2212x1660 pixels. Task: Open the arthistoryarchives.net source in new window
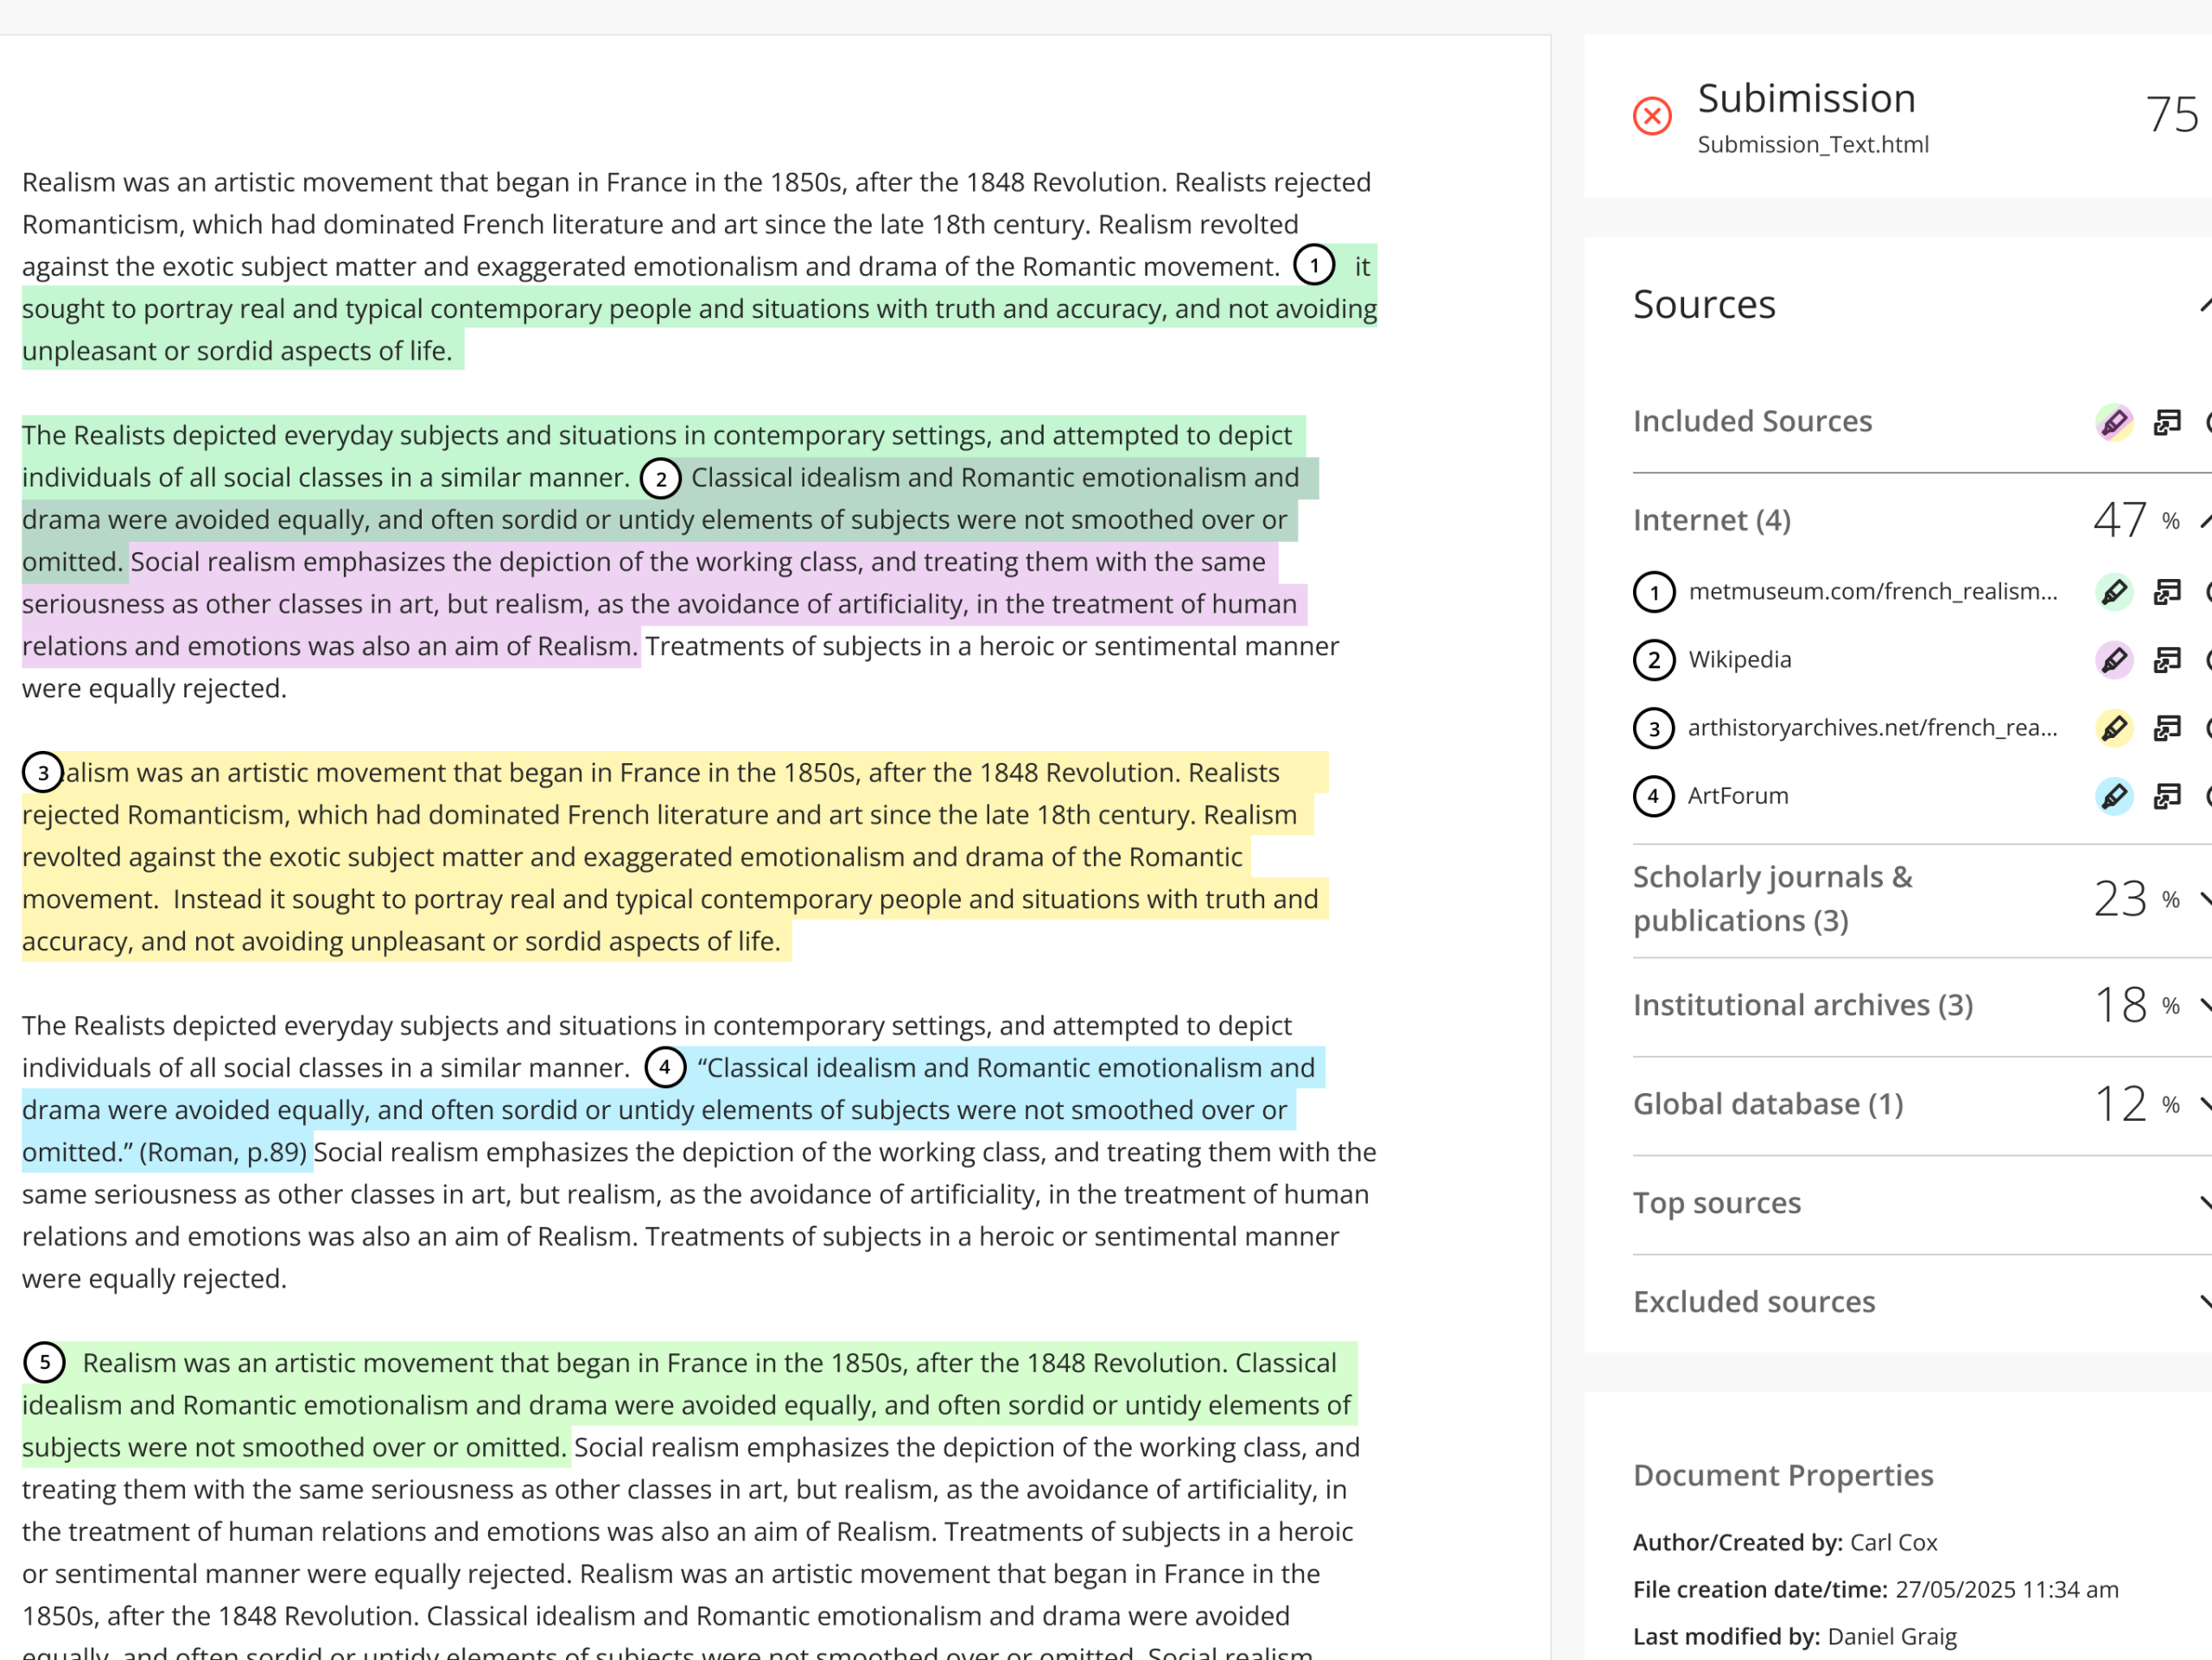pos(2166,728)
